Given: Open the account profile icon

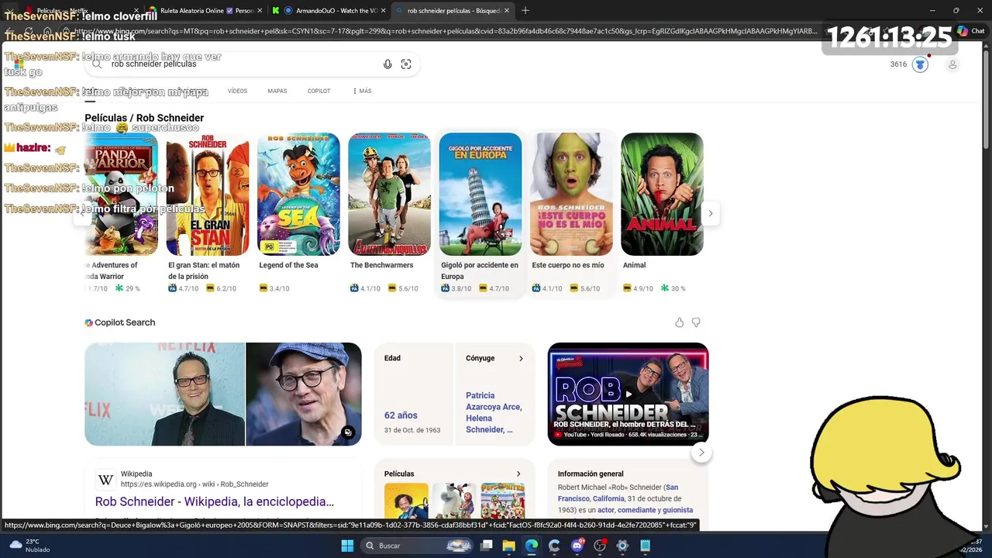Looking at the screenshot, I should (952, 64).
